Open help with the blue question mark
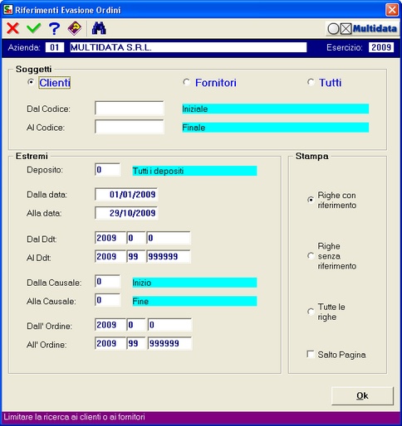Viewport: 402px width, 426px height. [x=54, y=28]
